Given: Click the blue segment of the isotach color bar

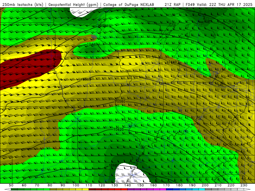Looking at the screenshot, I should pyautogui.click(x=186, y=189).
